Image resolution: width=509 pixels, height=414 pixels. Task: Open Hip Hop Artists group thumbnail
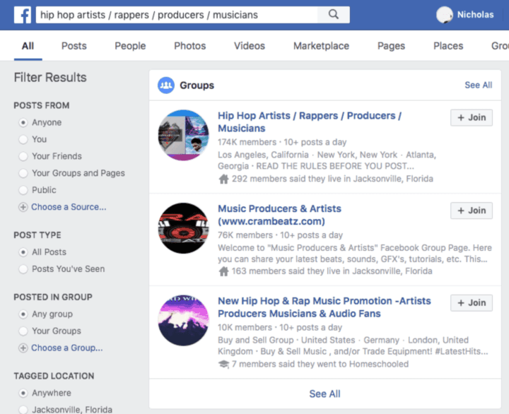pos(184,135)
